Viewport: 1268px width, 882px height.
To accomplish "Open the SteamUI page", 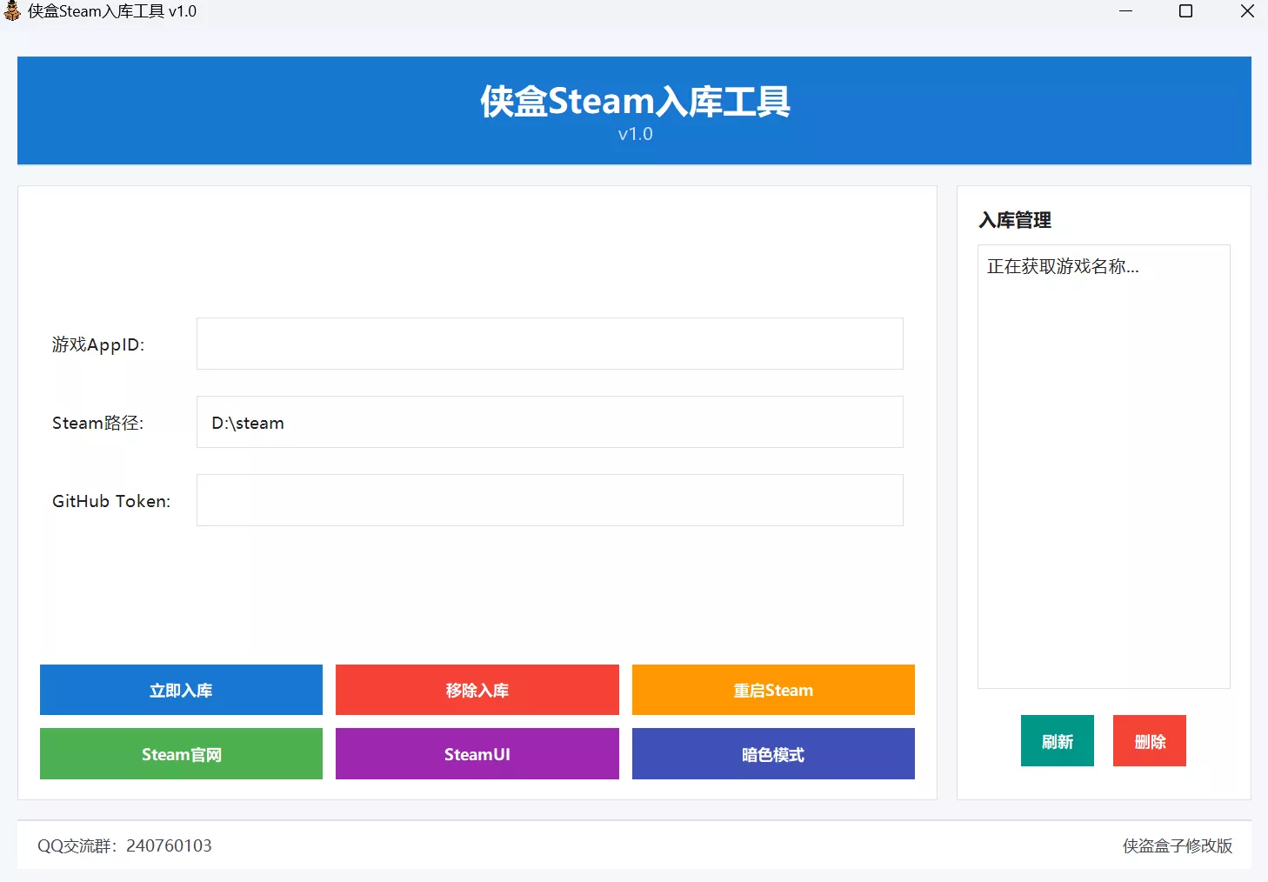I will (477, 754).
